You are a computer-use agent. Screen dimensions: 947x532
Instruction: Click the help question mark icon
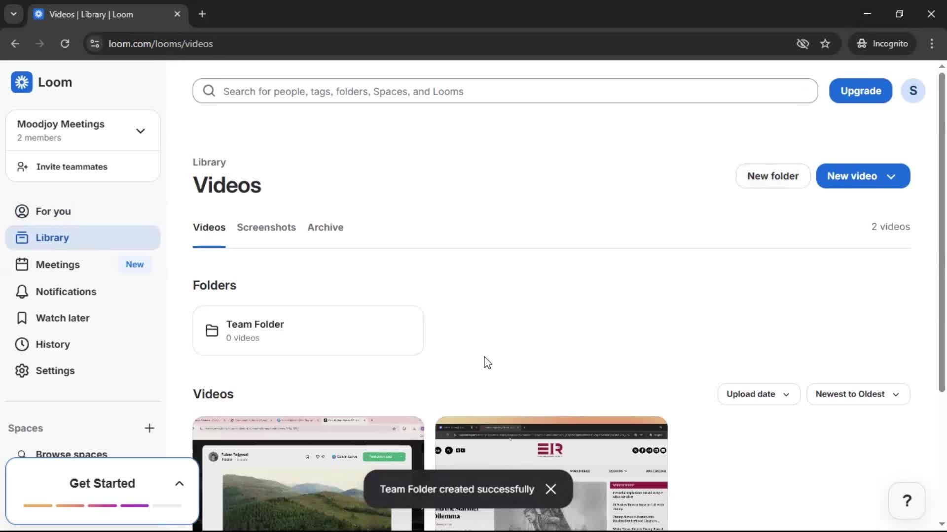coord(907,500)
